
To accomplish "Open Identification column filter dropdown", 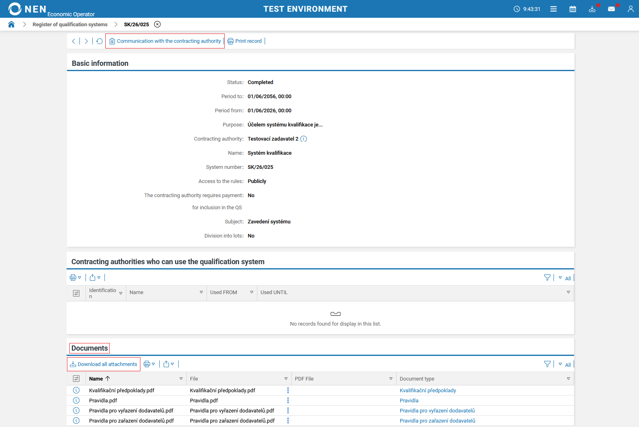I will (121, 293).
